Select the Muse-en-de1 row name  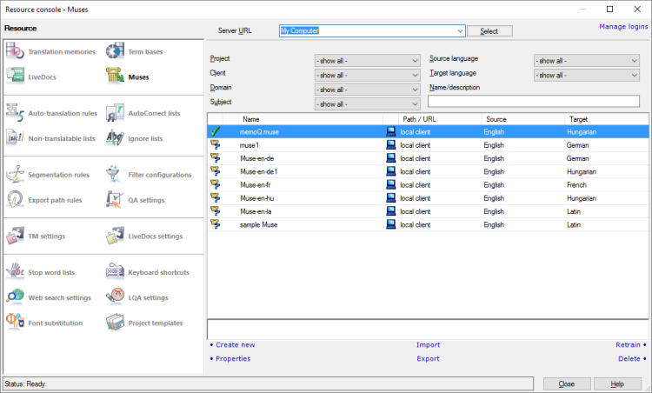259,172
